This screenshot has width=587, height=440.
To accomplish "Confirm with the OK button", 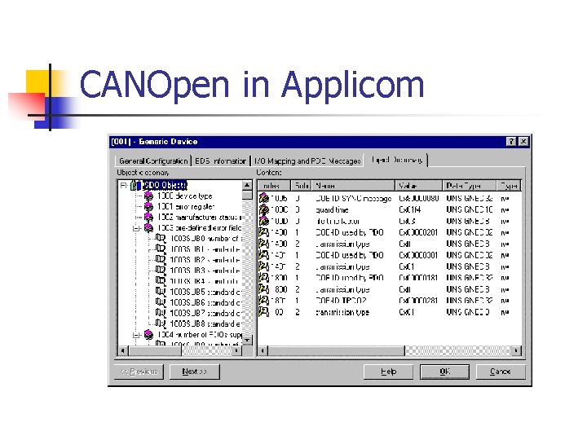I will click(445, 372).
